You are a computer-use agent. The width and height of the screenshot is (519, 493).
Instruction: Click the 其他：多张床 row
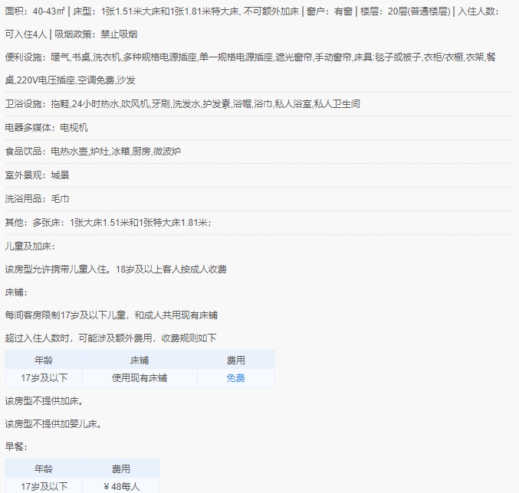click(x=108, y=222)
